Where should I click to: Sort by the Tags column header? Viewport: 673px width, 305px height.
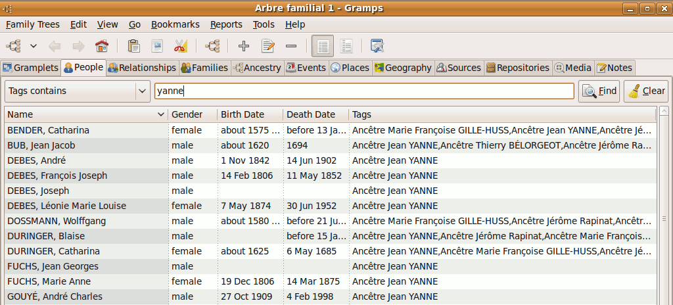502,114
